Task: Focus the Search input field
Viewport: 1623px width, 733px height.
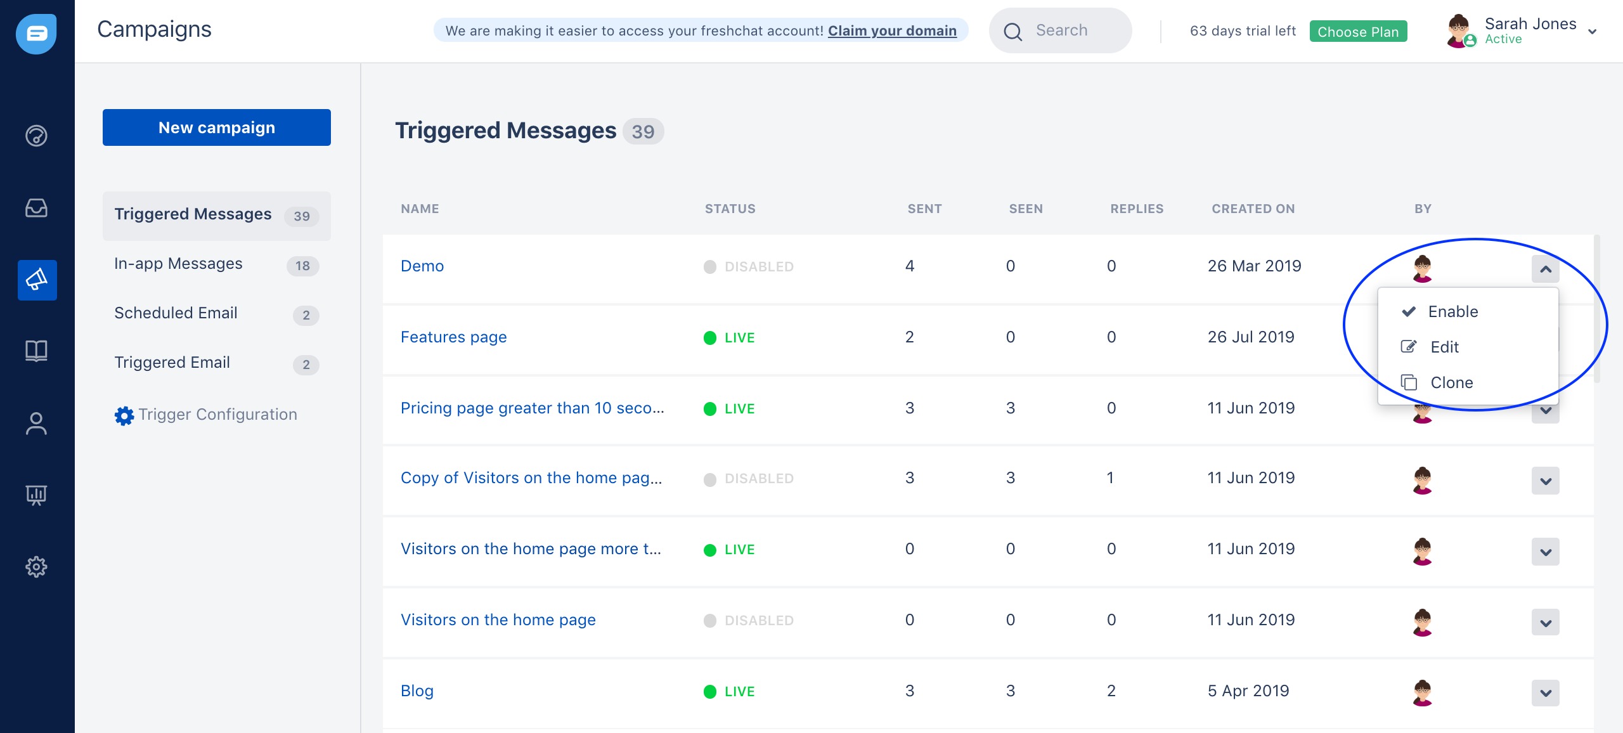Action: point(1061,30)
